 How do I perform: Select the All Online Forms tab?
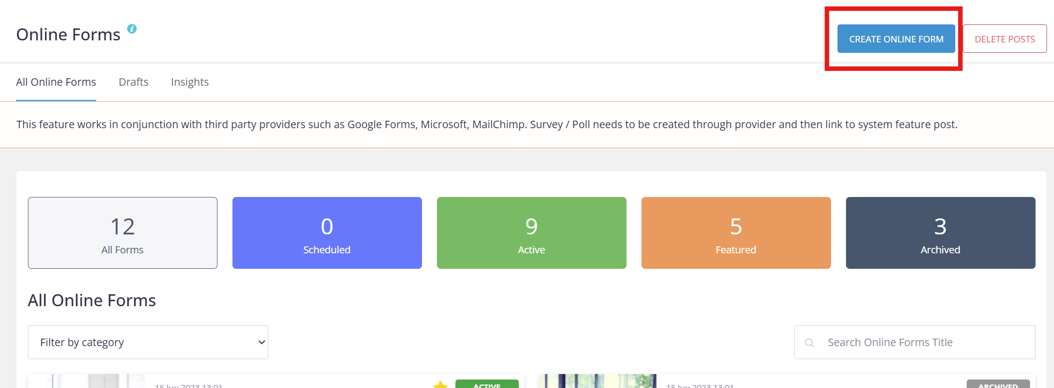(x=56, y=82)
